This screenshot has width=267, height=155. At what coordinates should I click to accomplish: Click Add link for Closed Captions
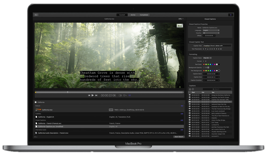coord(182,120)
